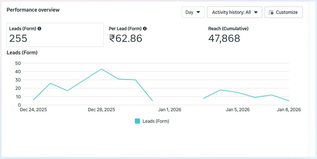The image size is (317, 159).
Task: Click the chart's highest peak near Dec 28
Action: click(101, 69)
